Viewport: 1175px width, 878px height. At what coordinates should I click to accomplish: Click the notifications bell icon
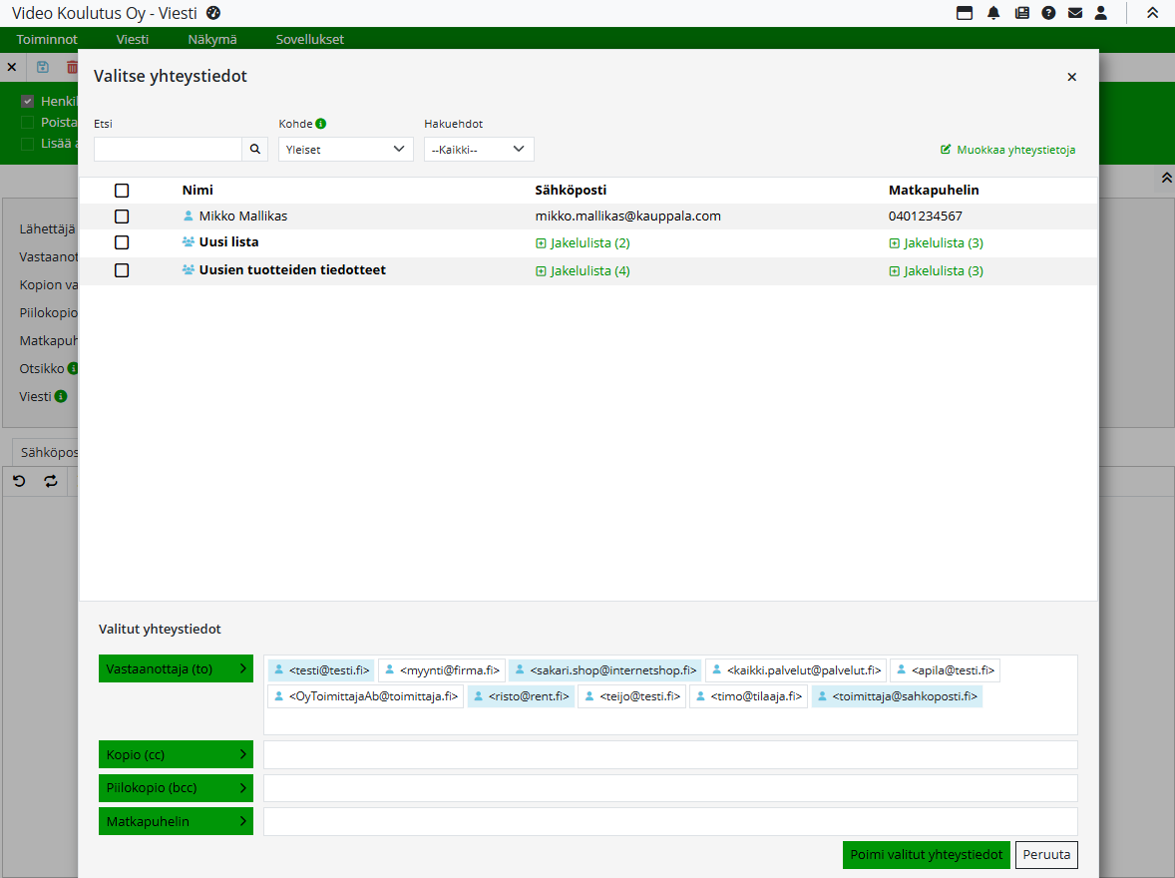[993, 13]
